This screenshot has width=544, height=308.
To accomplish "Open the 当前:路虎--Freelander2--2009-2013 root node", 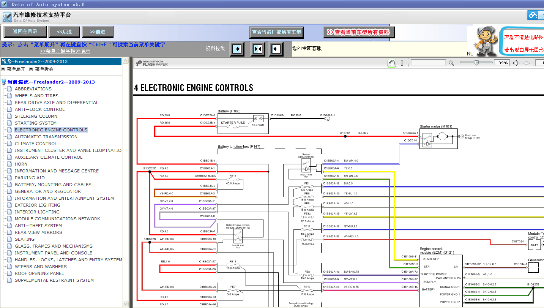I will (51, 82).
